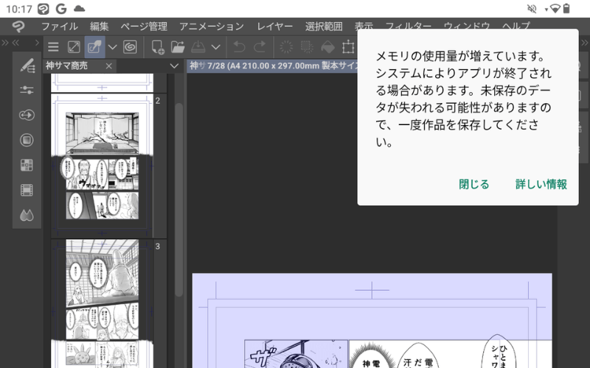Toggle the full canvas display icon
590x368 pixels.
click(x=74, y=47)
